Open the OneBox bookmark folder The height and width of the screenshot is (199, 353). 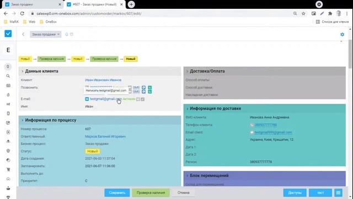48,22
